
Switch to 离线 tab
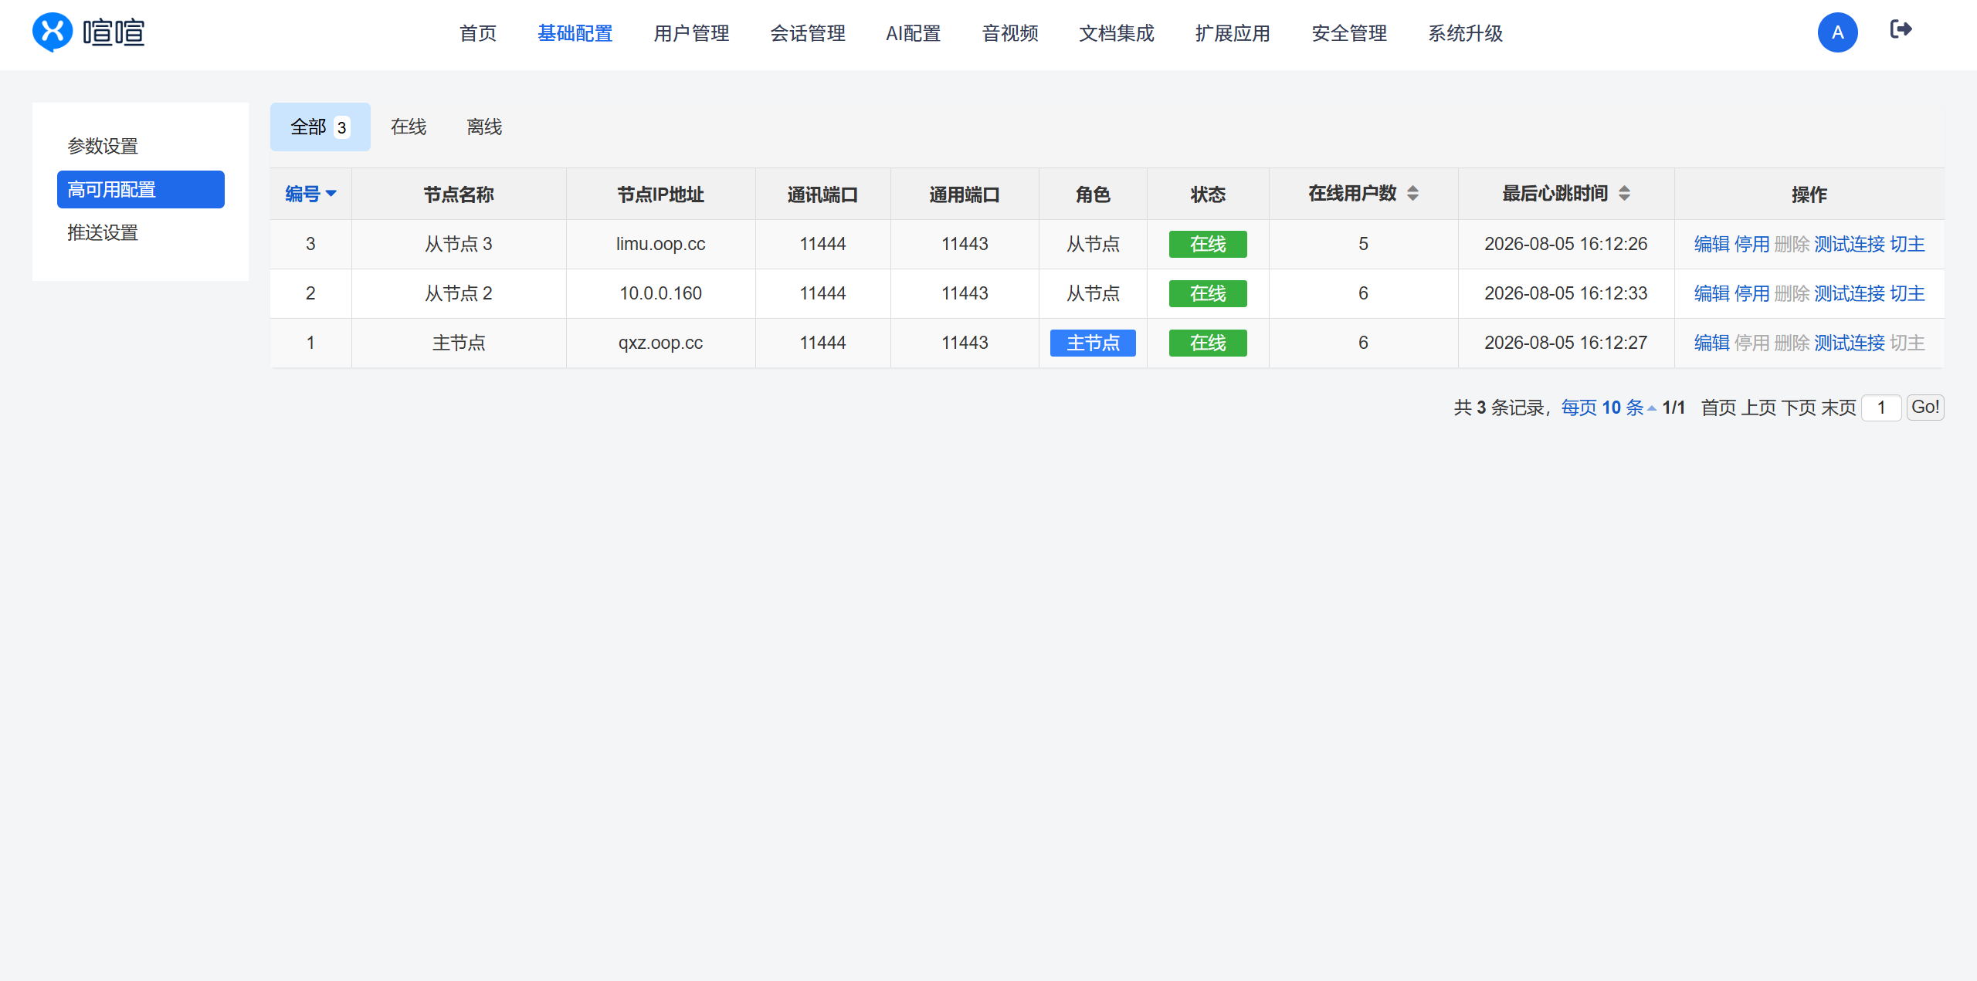[x=484, y=127]
